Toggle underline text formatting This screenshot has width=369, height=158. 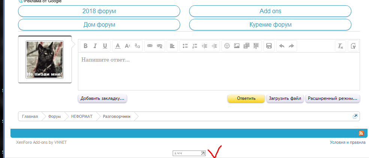[105, 46]
